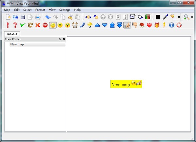Click the black color swatch
The image size is (196, 142).
tap(158, 17)
